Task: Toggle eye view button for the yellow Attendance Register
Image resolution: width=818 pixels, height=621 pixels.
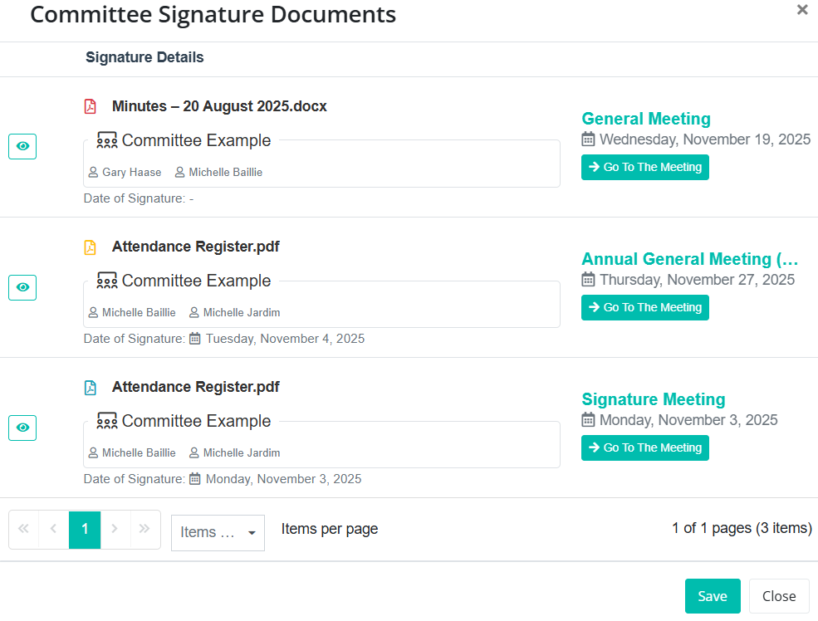Action: coord(22,287)
